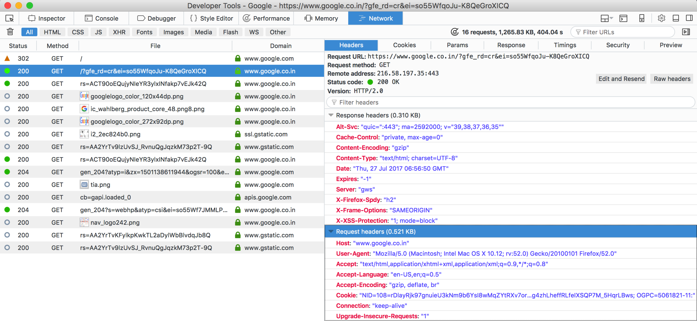Viewport: 697px width, 321px height.
Task: Click the element picker icon
Action: point(9,18)
